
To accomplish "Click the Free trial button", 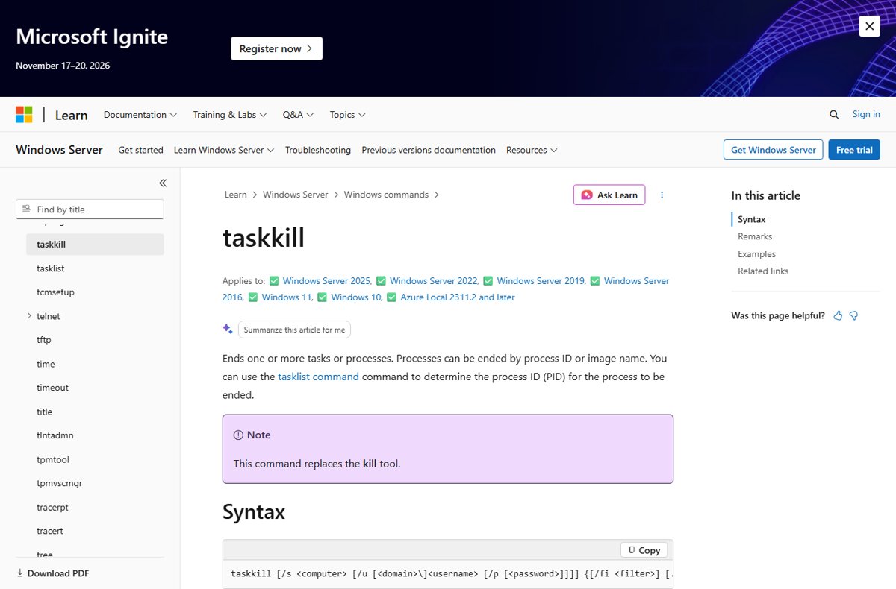I will click(x=854, y=150).
